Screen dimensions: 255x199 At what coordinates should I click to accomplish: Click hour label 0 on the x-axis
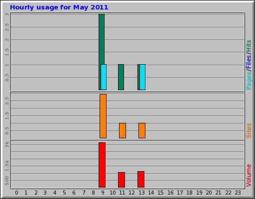[16, 193]
